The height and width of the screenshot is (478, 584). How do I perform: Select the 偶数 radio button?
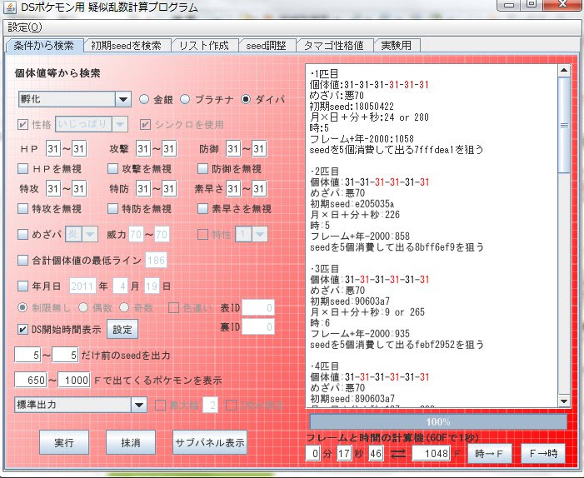tap(83, 307)
